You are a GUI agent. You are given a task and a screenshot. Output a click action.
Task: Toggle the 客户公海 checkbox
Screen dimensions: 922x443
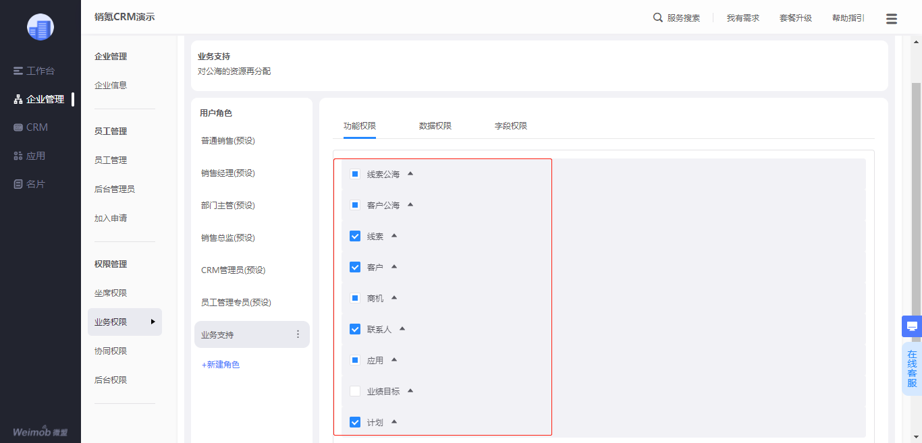[x=355, y=205]
